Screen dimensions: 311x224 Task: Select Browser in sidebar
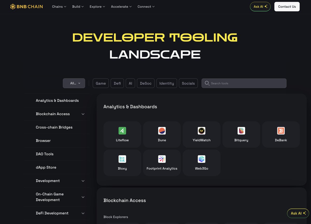coord(43,141)
